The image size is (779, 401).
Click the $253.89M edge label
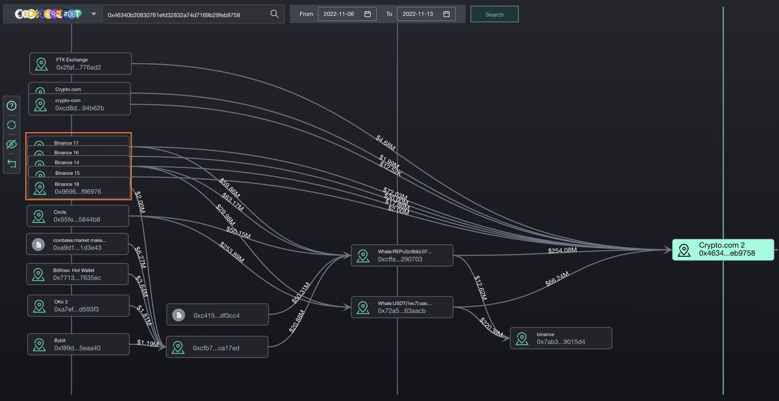tap(232, 252)
